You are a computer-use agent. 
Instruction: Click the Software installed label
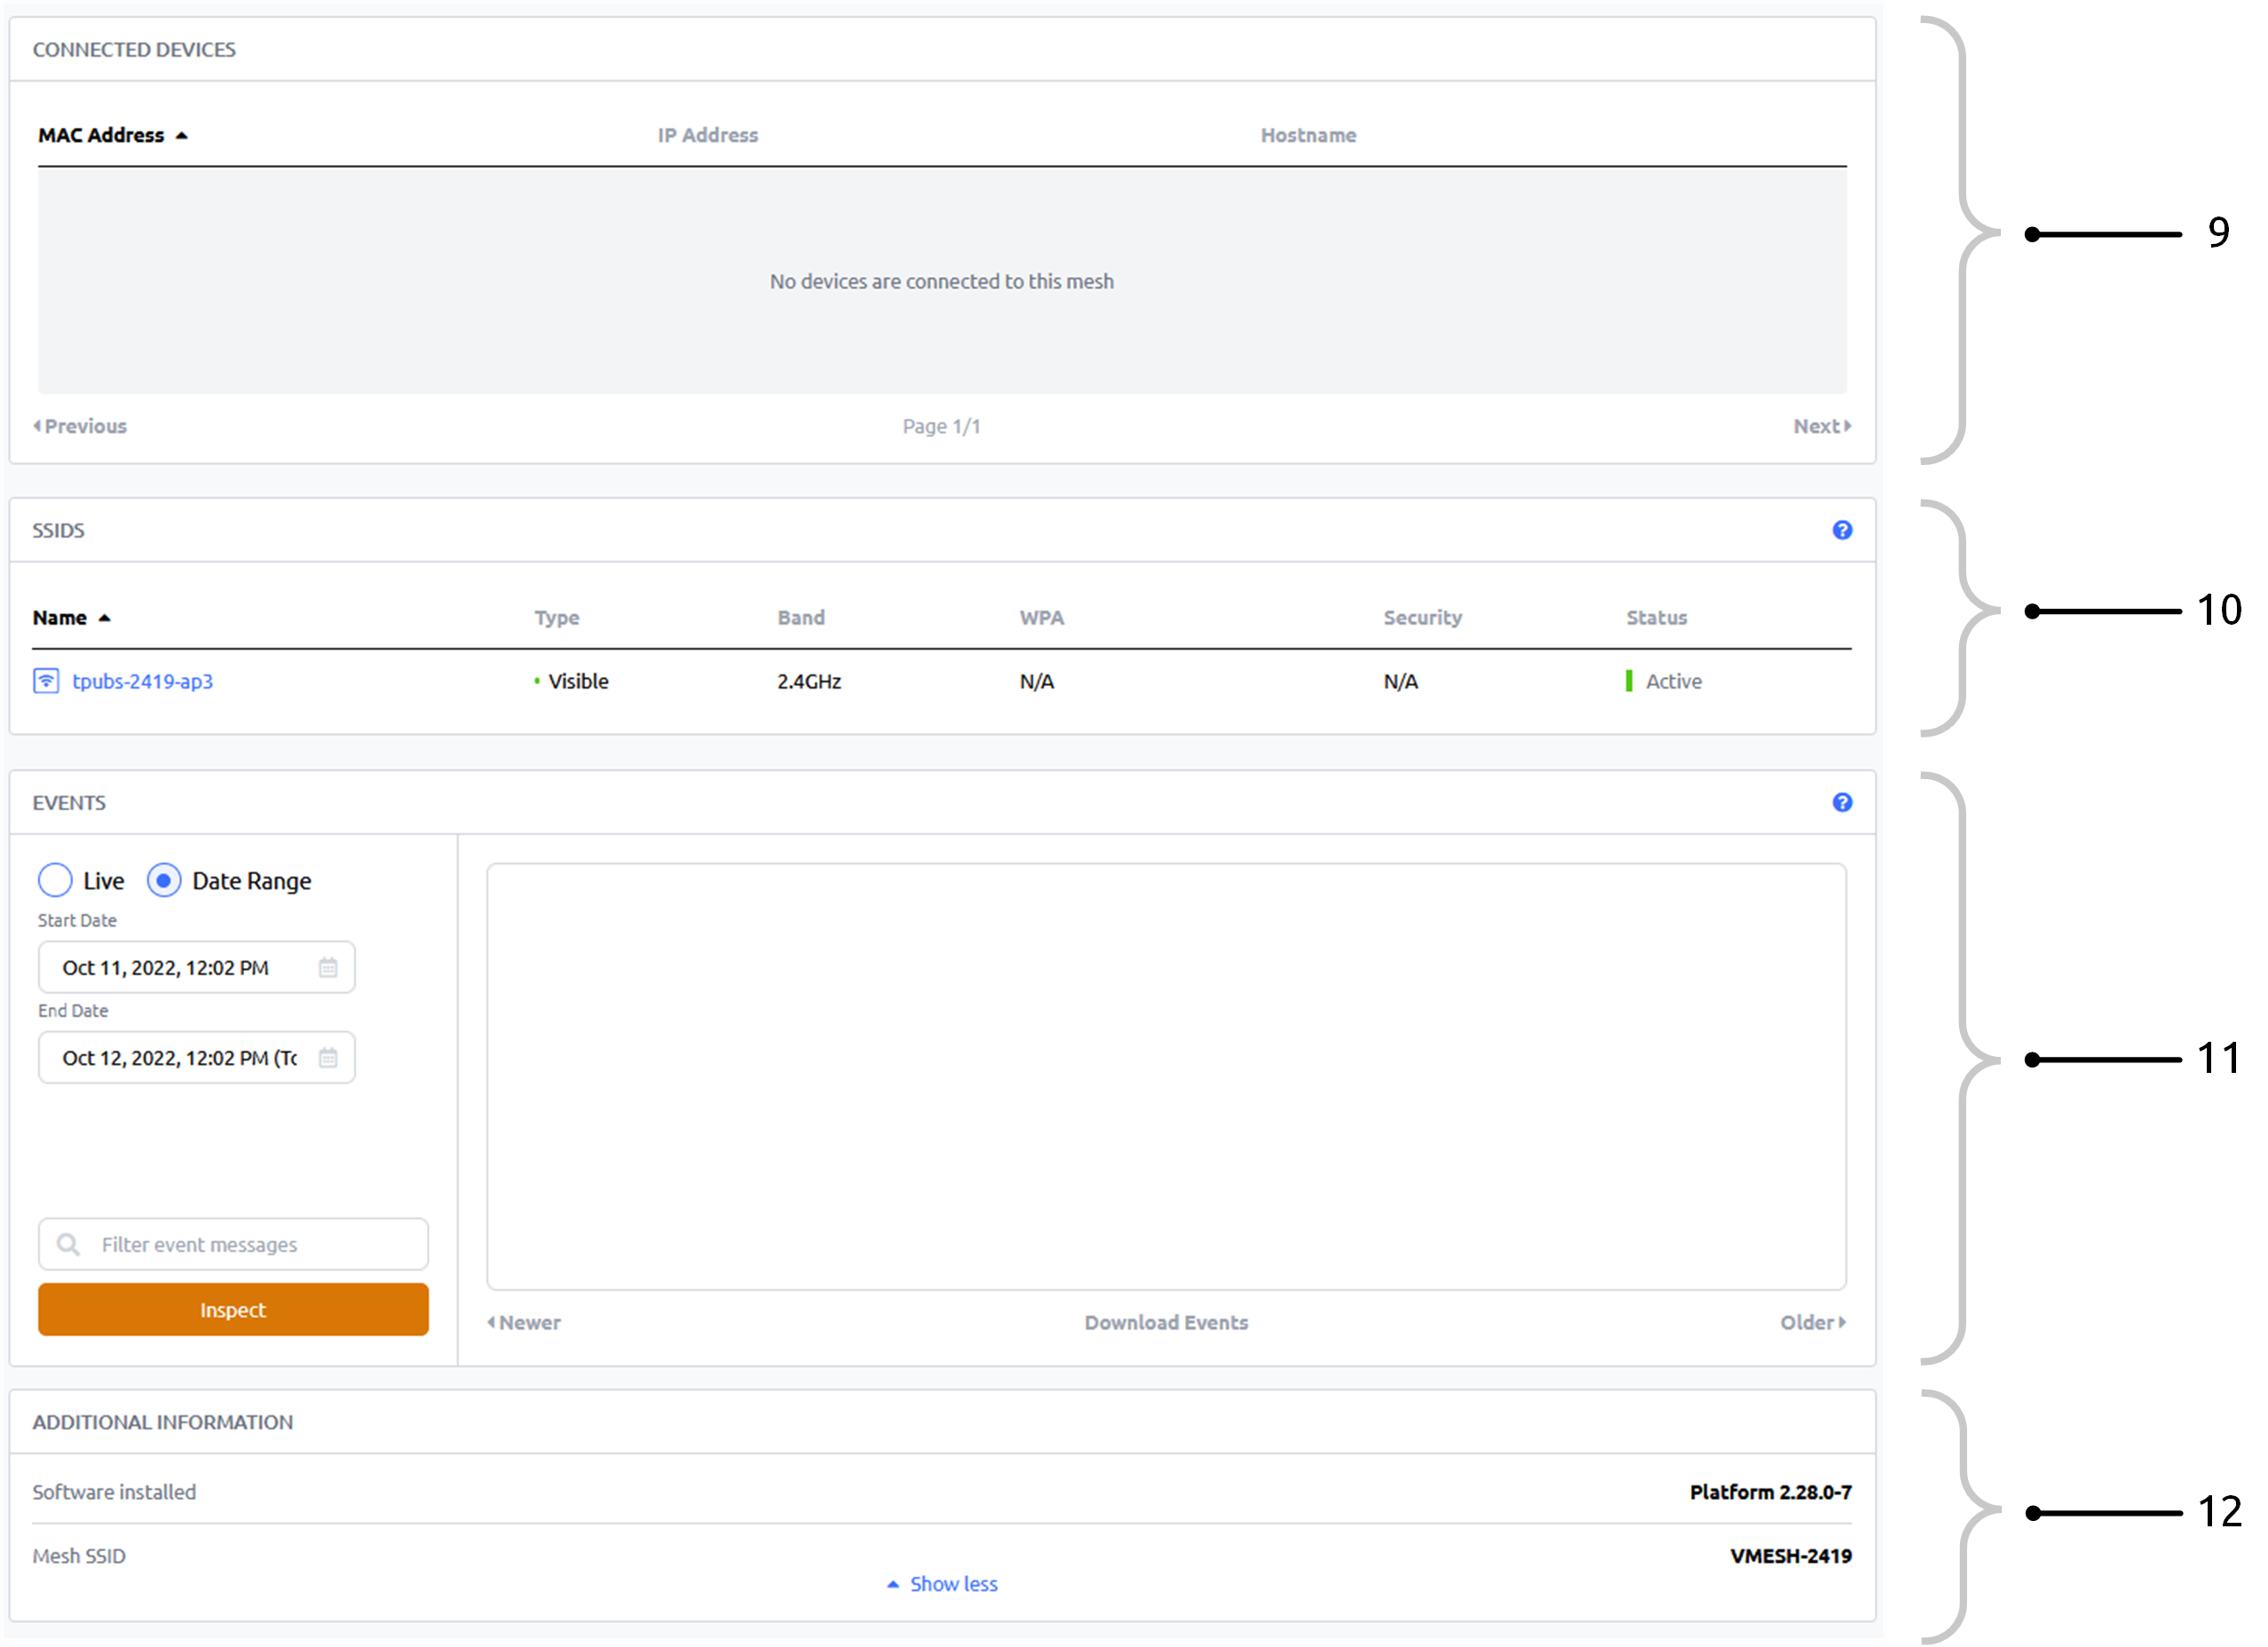pyautogui.click(x=114, y=1492)
